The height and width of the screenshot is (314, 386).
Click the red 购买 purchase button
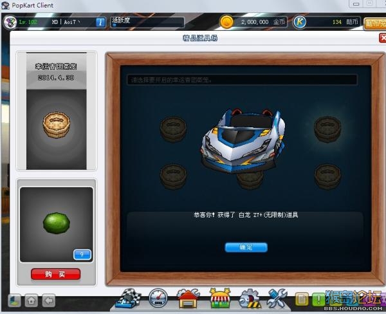[55, 274]
